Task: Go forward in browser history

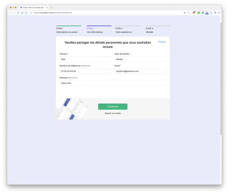Action: pyautogui.click(x=14, y=13)
